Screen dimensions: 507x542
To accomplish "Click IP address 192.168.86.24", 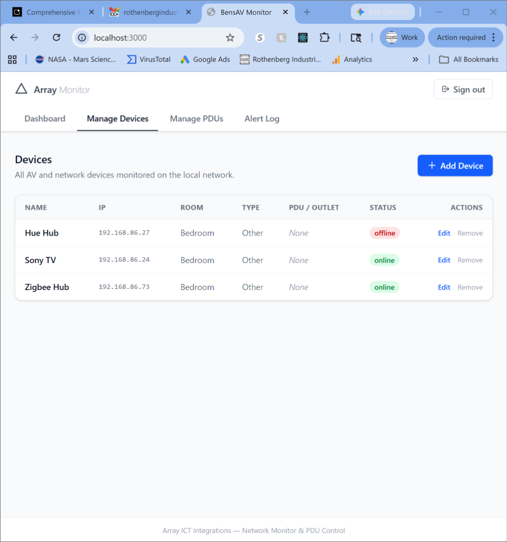I will pos(124,259).
